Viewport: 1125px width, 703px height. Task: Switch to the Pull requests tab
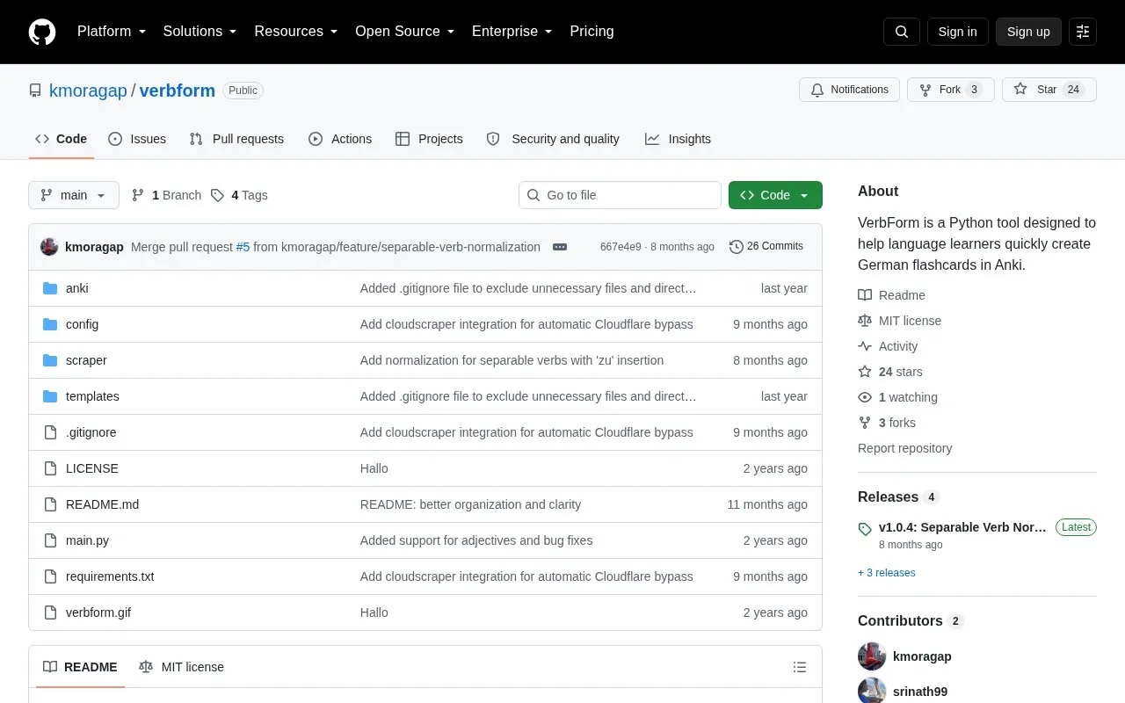[x=236, y=139]
